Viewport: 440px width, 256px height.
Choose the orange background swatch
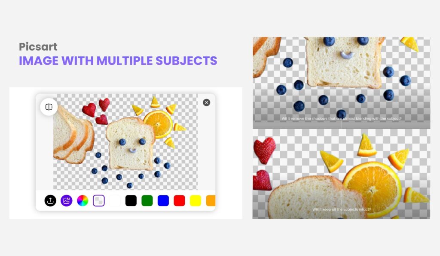click(211, 201)
